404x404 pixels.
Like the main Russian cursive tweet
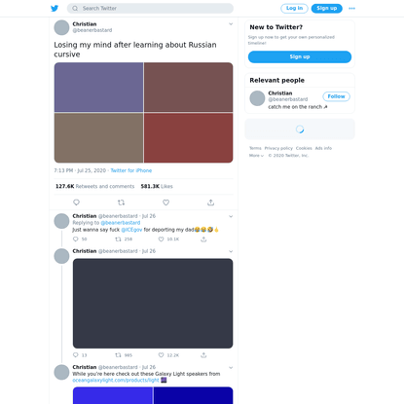(x=165, y=202)
